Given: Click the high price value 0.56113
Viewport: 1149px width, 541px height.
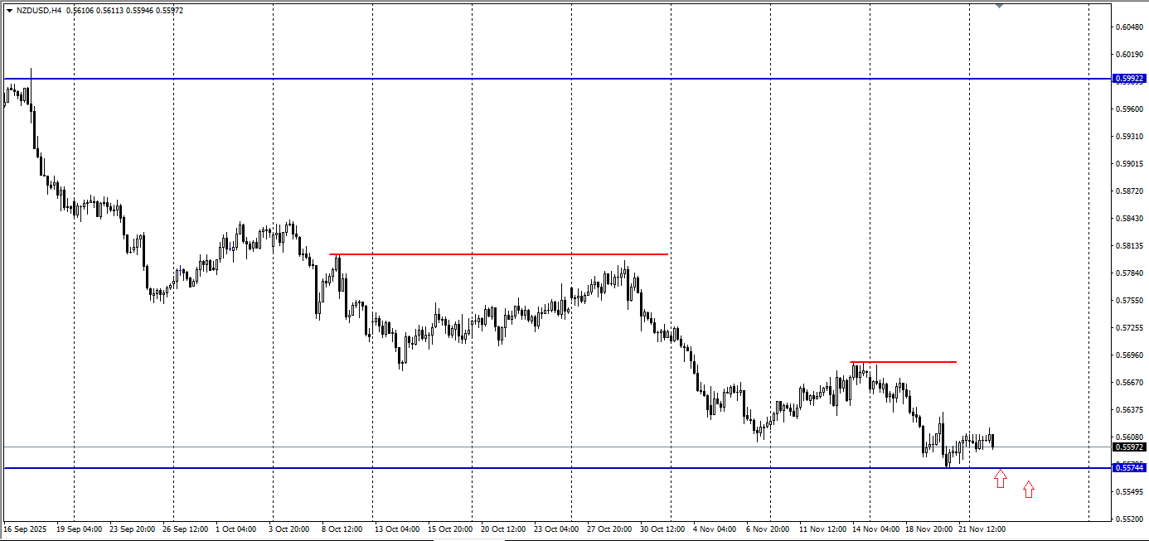Looking at the screenshot, I should (x=110, y=11).
